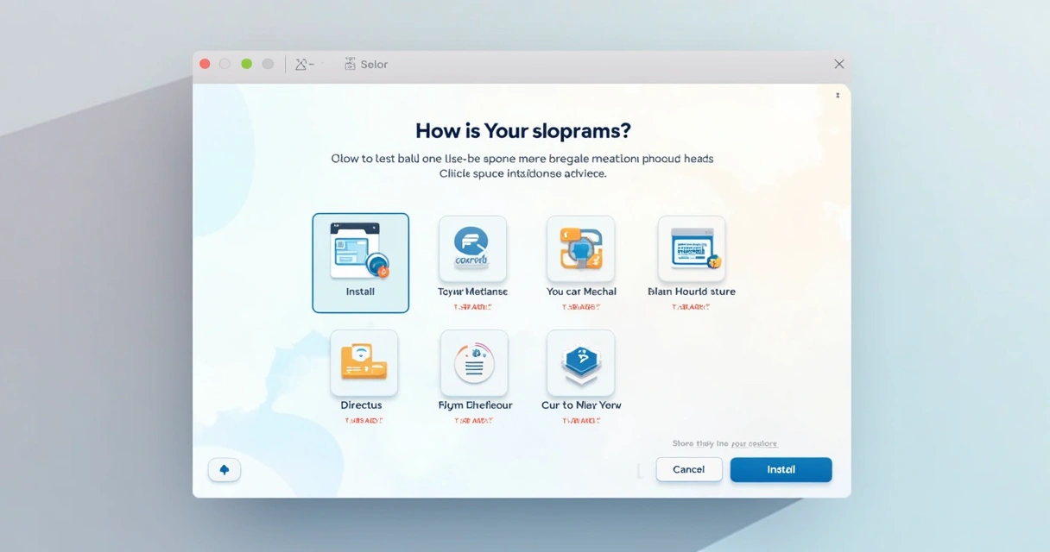Select the Directus installation option

[x=364, y=375]
